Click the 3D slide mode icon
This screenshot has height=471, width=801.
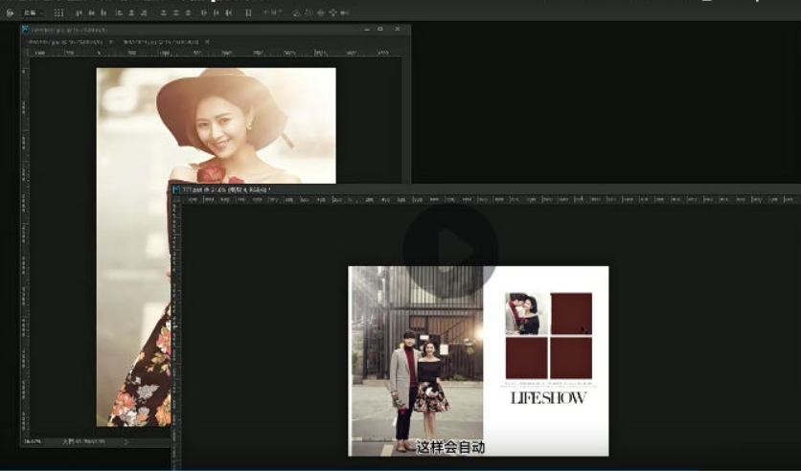(x=332, y=12)
